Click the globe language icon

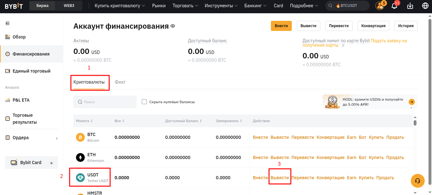click(x=425, y=6)
